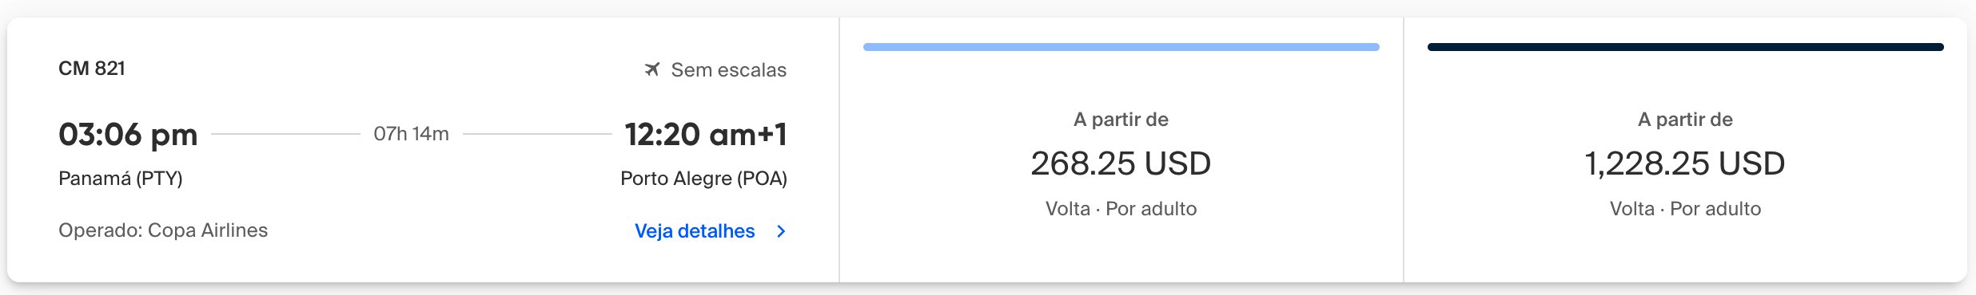Click Volta · Por adulto under 1,228.25 USD
Image resolution: width=1976 pixels, height=295 pixels.
pyautogui.click(x=1685, y=209)
